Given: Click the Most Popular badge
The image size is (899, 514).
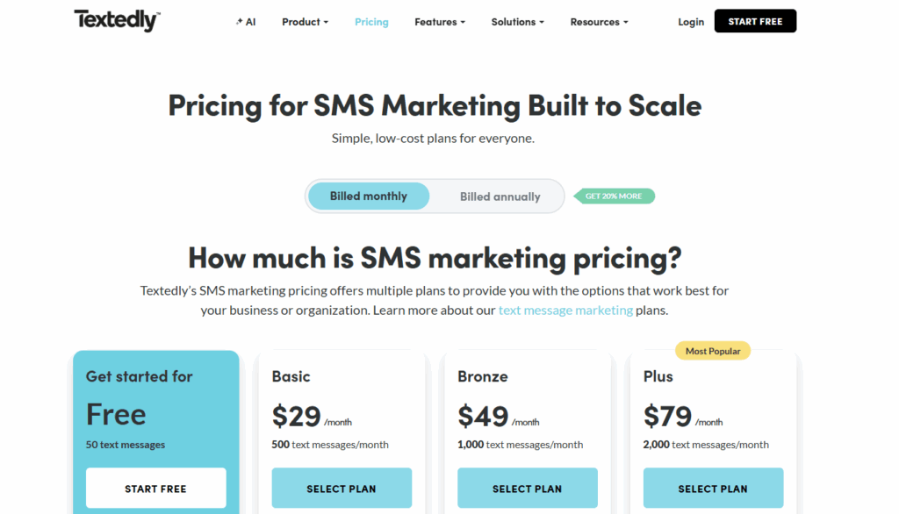Looking at the screenshot, I should 712,350.
